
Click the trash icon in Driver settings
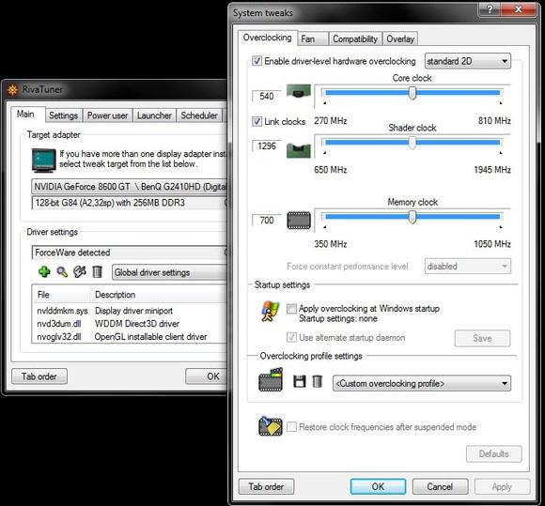(98, 271)
